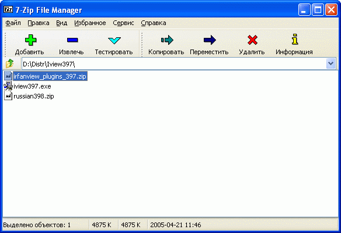Image resolution: width=341 pixels, height=233 pixels.
Task: Click the Переместить dark blue arrow icon
Action: coord(210,40)
